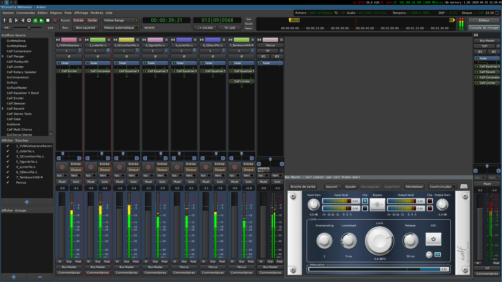Uncheck visibility of Percus strip
Viewport: 502px width, 282px height.
pyautogui.click(x=8, y=183)
